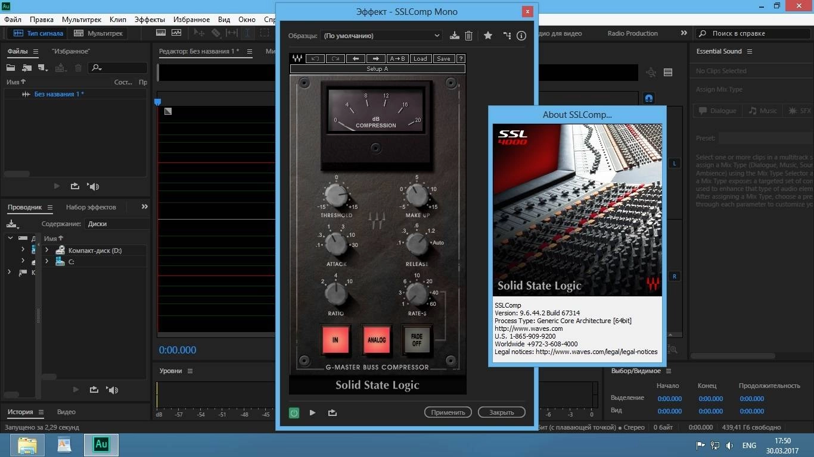Select the Dialogue mix type
This screenshot has height=457, width=814.
717,111
